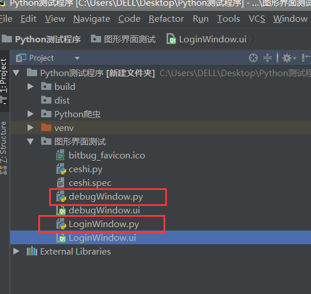Toggle the 1: Project side tab
311x294 pixels.
coord(3,81)
